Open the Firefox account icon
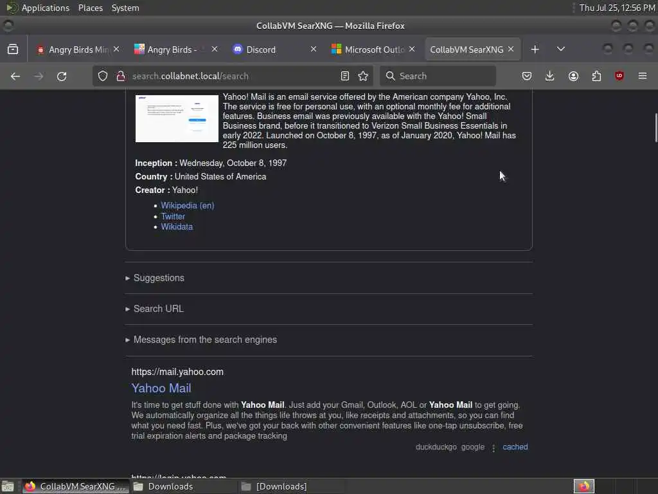Screen dimensions: 658x494 click(573, 76)
